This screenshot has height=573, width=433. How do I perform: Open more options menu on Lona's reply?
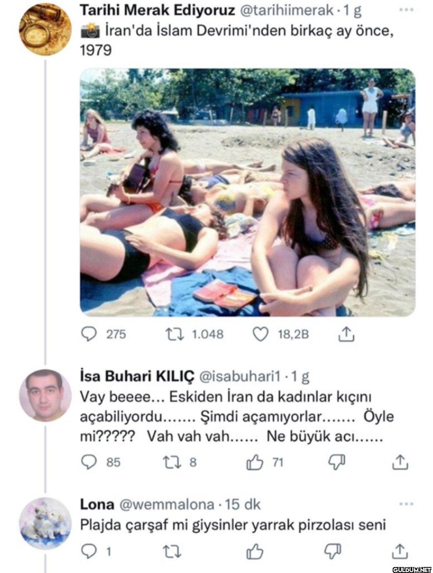pyautogui.click(x=409, y=504)
